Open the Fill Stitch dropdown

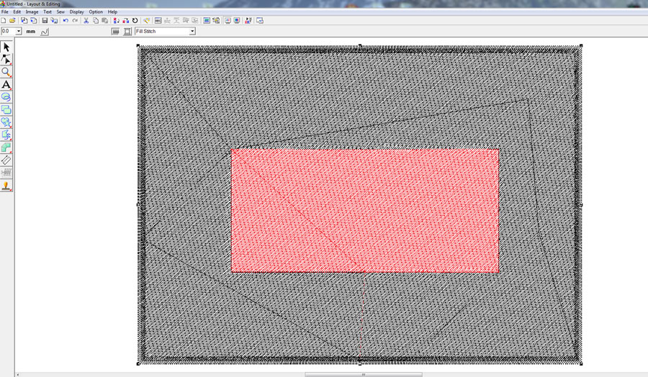pos(192,32)
